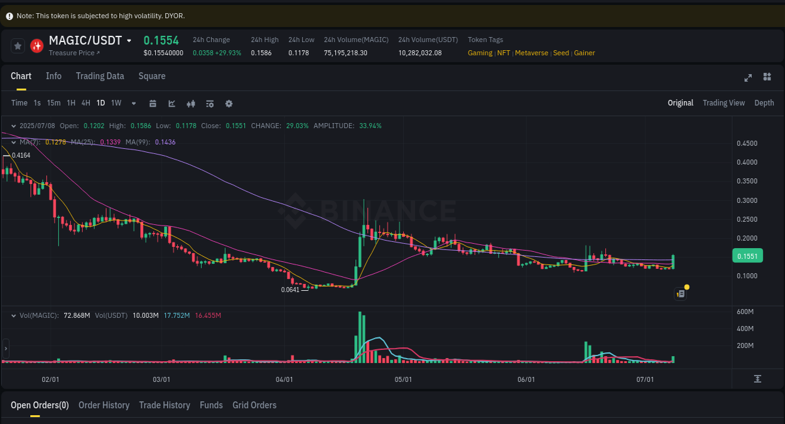785x424 pixels.
Task: Switch chart to Trading View mode
Action: (723, 103)
